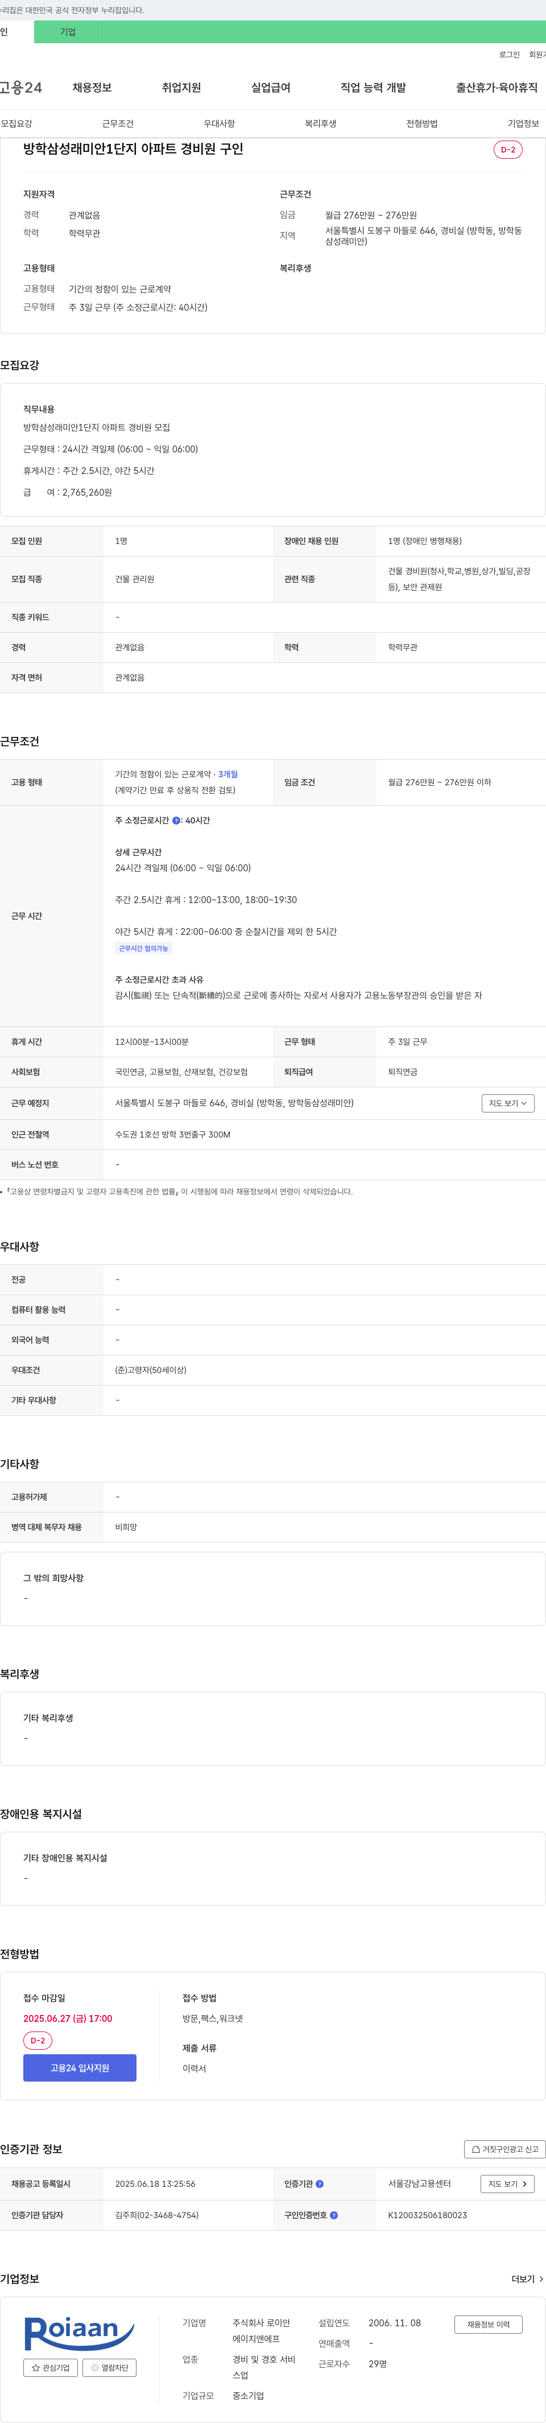
Task: Click the 근무시간 협의가능 tag
Action: 144,948
